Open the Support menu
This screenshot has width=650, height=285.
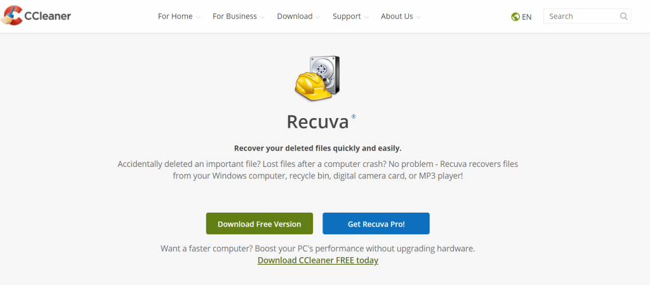click(x=350, y=16)
